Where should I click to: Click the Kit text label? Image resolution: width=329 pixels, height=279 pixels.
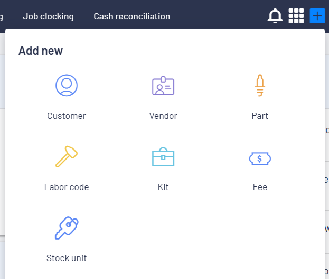pyautogui.click(x=163, y=187)
